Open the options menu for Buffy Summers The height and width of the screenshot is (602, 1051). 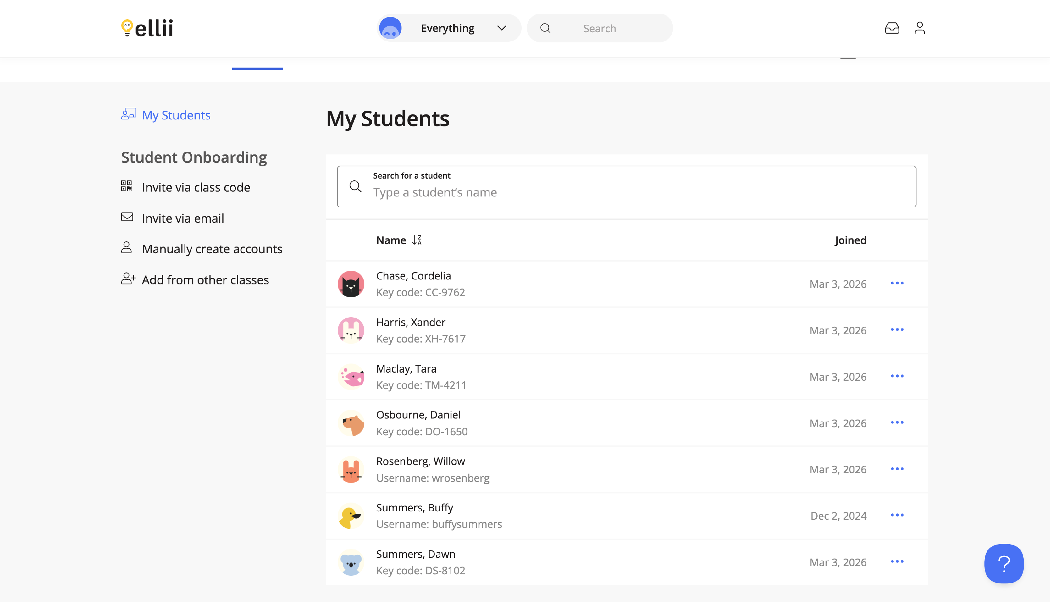(898, 515)
